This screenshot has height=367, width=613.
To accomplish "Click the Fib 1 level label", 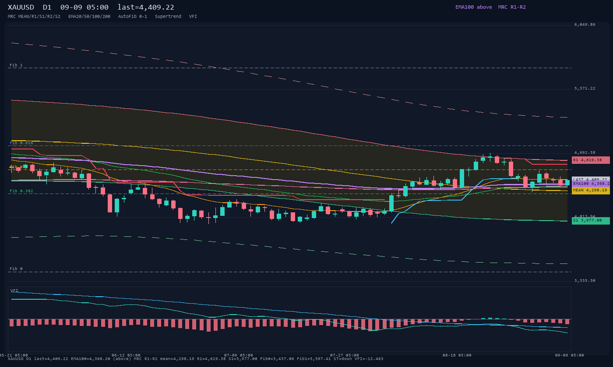I will click(16, 66).
